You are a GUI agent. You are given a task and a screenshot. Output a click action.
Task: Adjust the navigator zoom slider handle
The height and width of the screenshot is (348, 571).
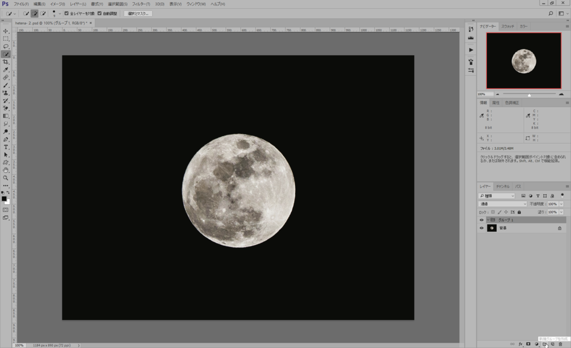point(529,95)
